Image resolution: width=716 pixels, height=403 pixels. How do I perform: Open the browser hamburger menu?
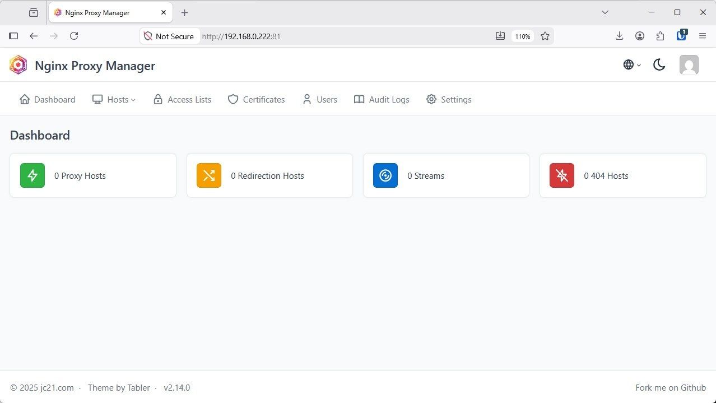click(x=703, y=36)
